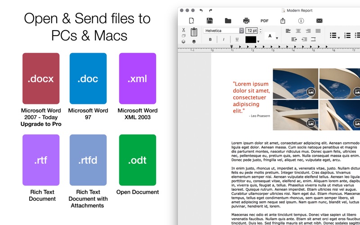The height and width of the screenshot is (225, 360).
Task: Open the arrow beside the black color swatch
Action: (x=258, y=41)
